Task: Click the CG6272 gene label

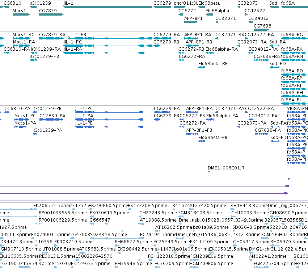Action: pos(187,10)
